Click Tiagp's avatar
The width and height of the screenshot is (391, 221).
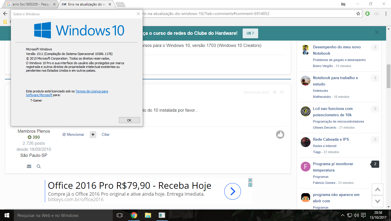click(306, 142)
